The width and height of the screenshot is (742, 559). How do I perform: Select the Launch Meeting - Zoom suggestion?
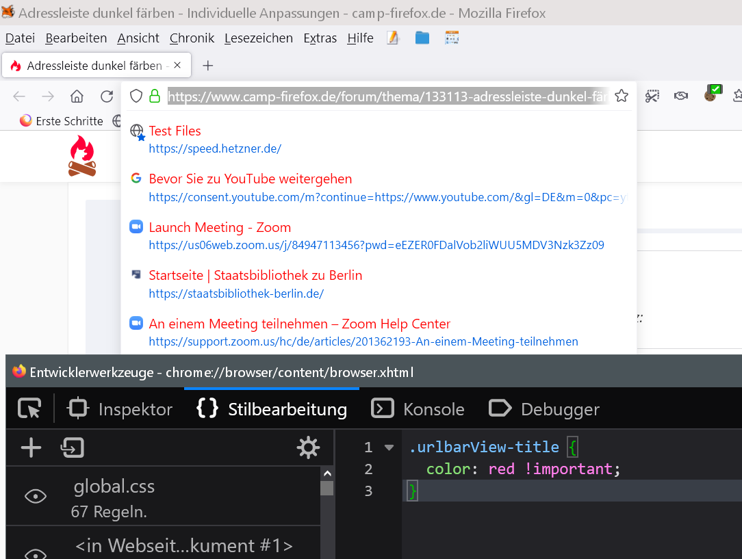[x=220, y=228]
